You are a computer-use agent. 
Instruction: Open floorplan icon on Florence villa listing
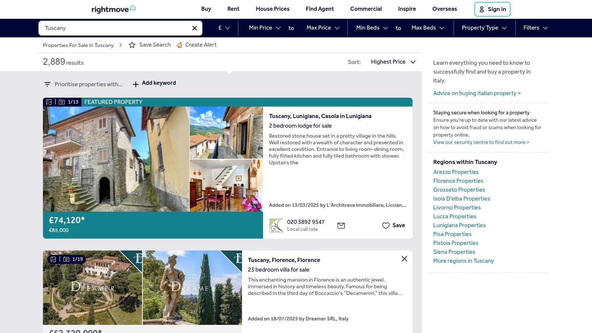tap(53, 259)
